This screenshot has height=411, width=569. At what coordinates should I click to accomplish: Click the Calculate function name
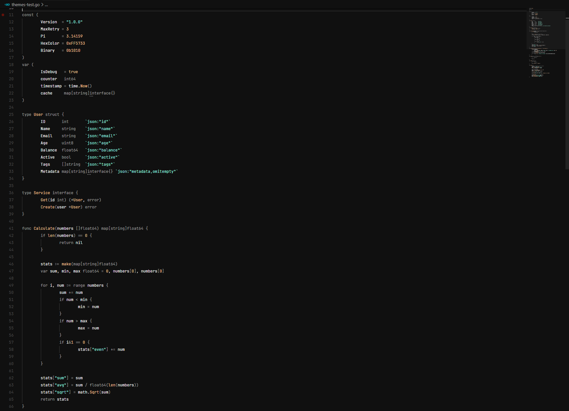pyautogui.click(x=44, y=228)
